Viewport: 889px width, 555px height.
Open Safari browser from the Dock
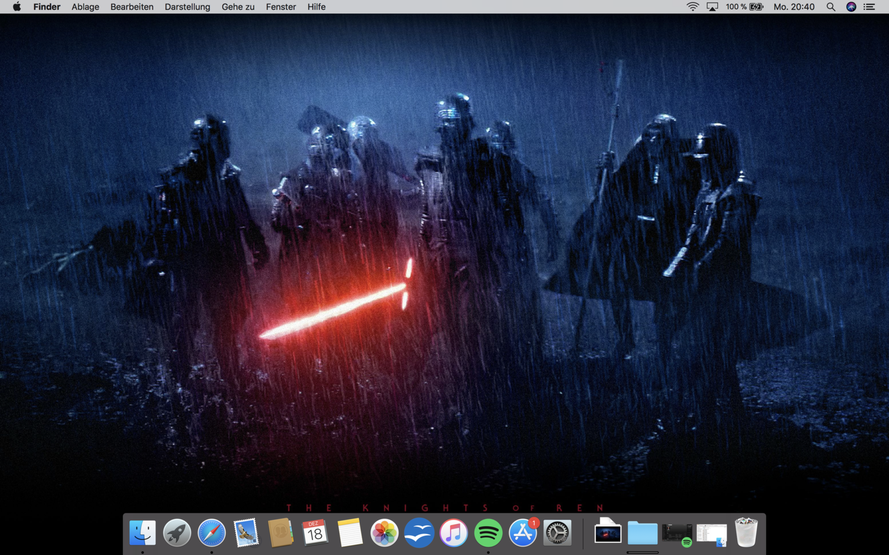212,533
